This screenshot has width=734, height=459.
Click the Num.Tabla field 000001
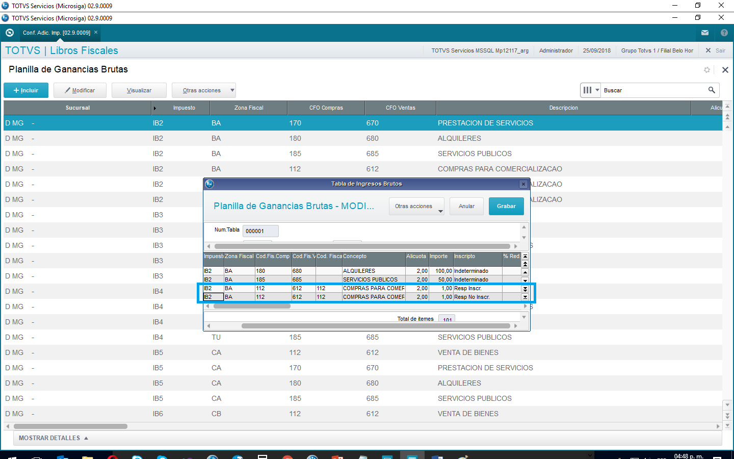(260, 231)
